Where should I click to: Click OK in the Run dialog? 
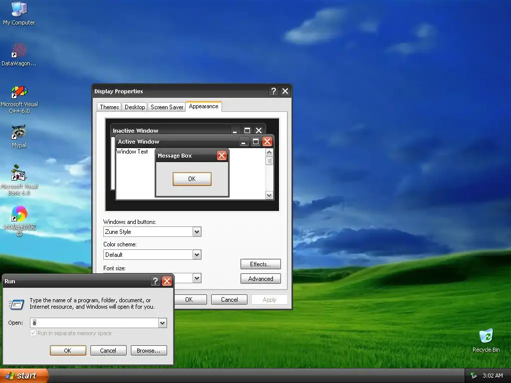coord(68,351)
